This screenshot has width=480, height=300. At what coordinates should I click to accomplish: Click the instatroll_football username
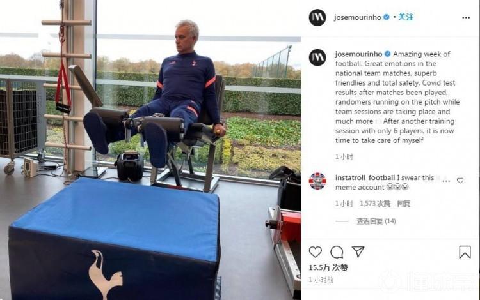point(365,177)
